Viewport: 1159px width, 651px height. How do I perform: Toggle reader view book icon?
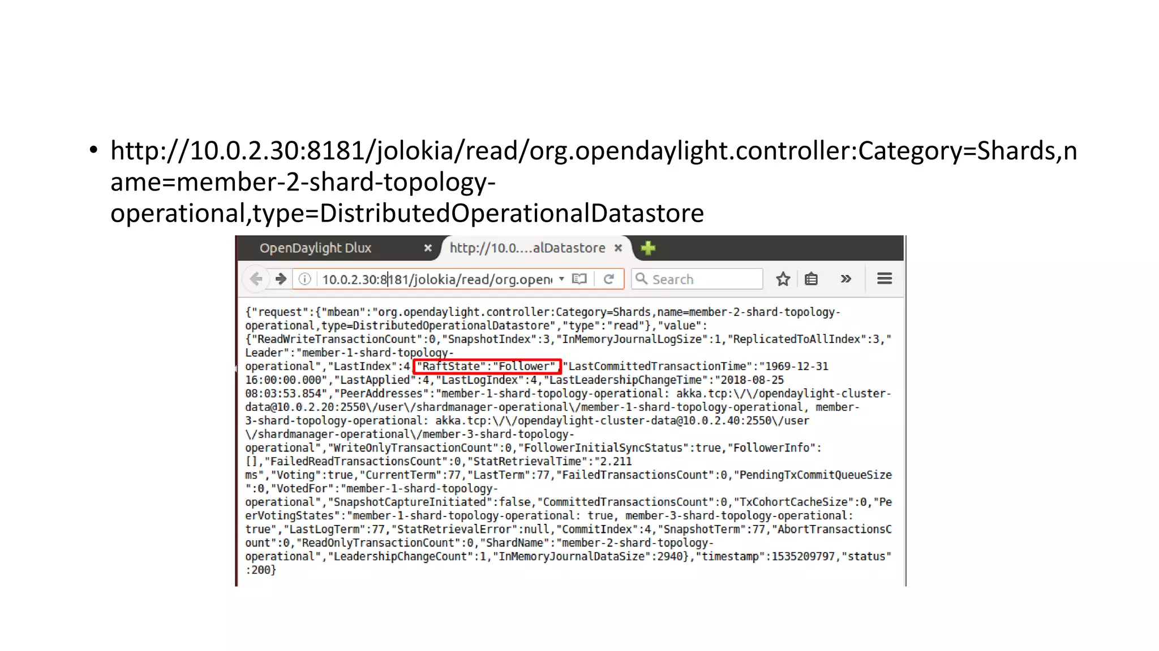[x=579, y=279]
